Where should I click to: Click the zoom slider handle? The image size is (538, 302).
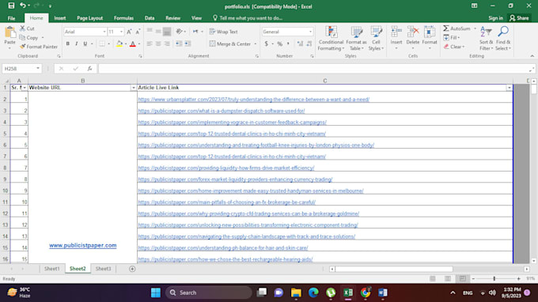494,279
